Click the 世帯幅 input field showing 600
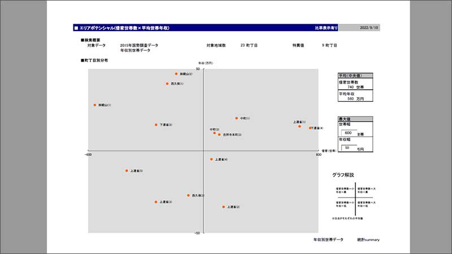The height and width of the screenshot is (254, 452). pyautogui.click(x=349, y=133)
